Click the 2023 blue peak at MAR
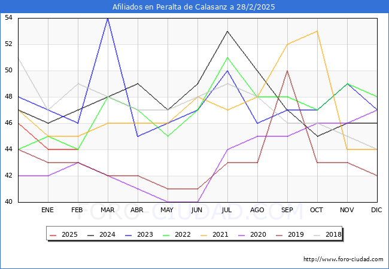 [x=108, y=19]
